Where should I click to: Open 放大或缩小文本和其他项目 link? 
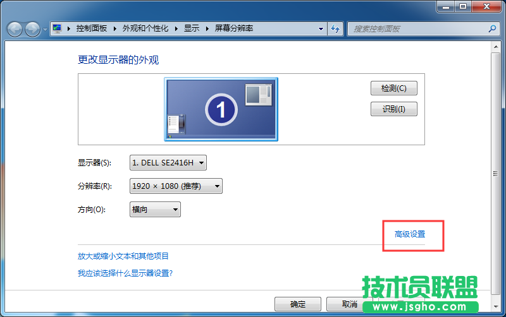click(123, 256)
